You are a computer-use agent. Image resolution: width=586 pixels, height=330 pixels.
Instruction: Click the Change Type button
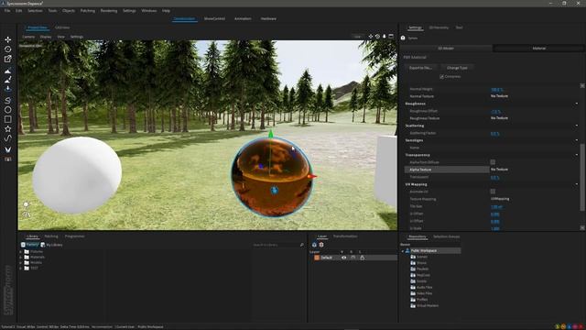pos(457,68)
